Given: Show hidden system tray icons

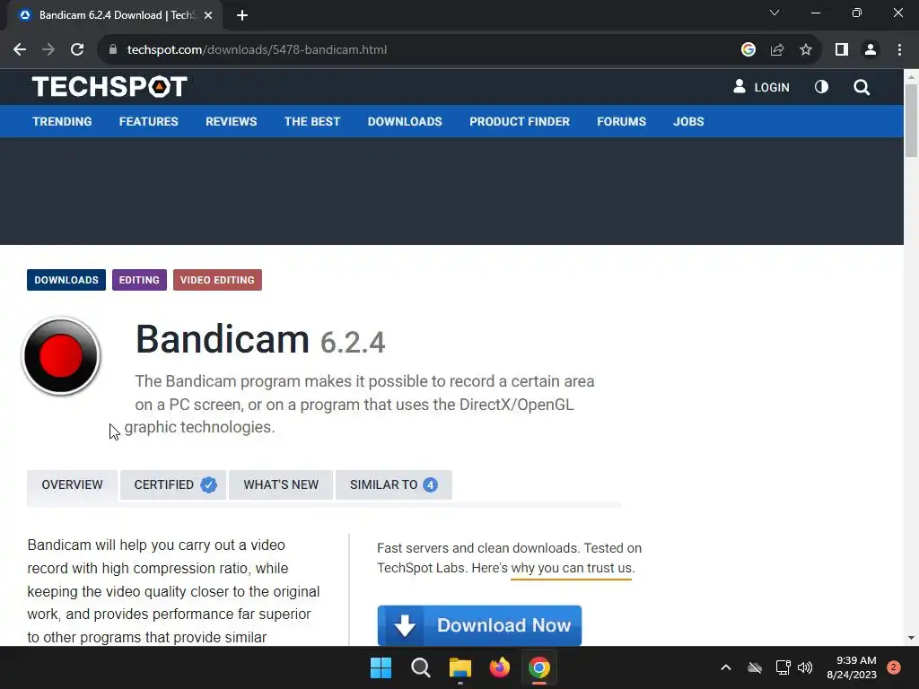Looking at the screenshot, I should 725,667.
